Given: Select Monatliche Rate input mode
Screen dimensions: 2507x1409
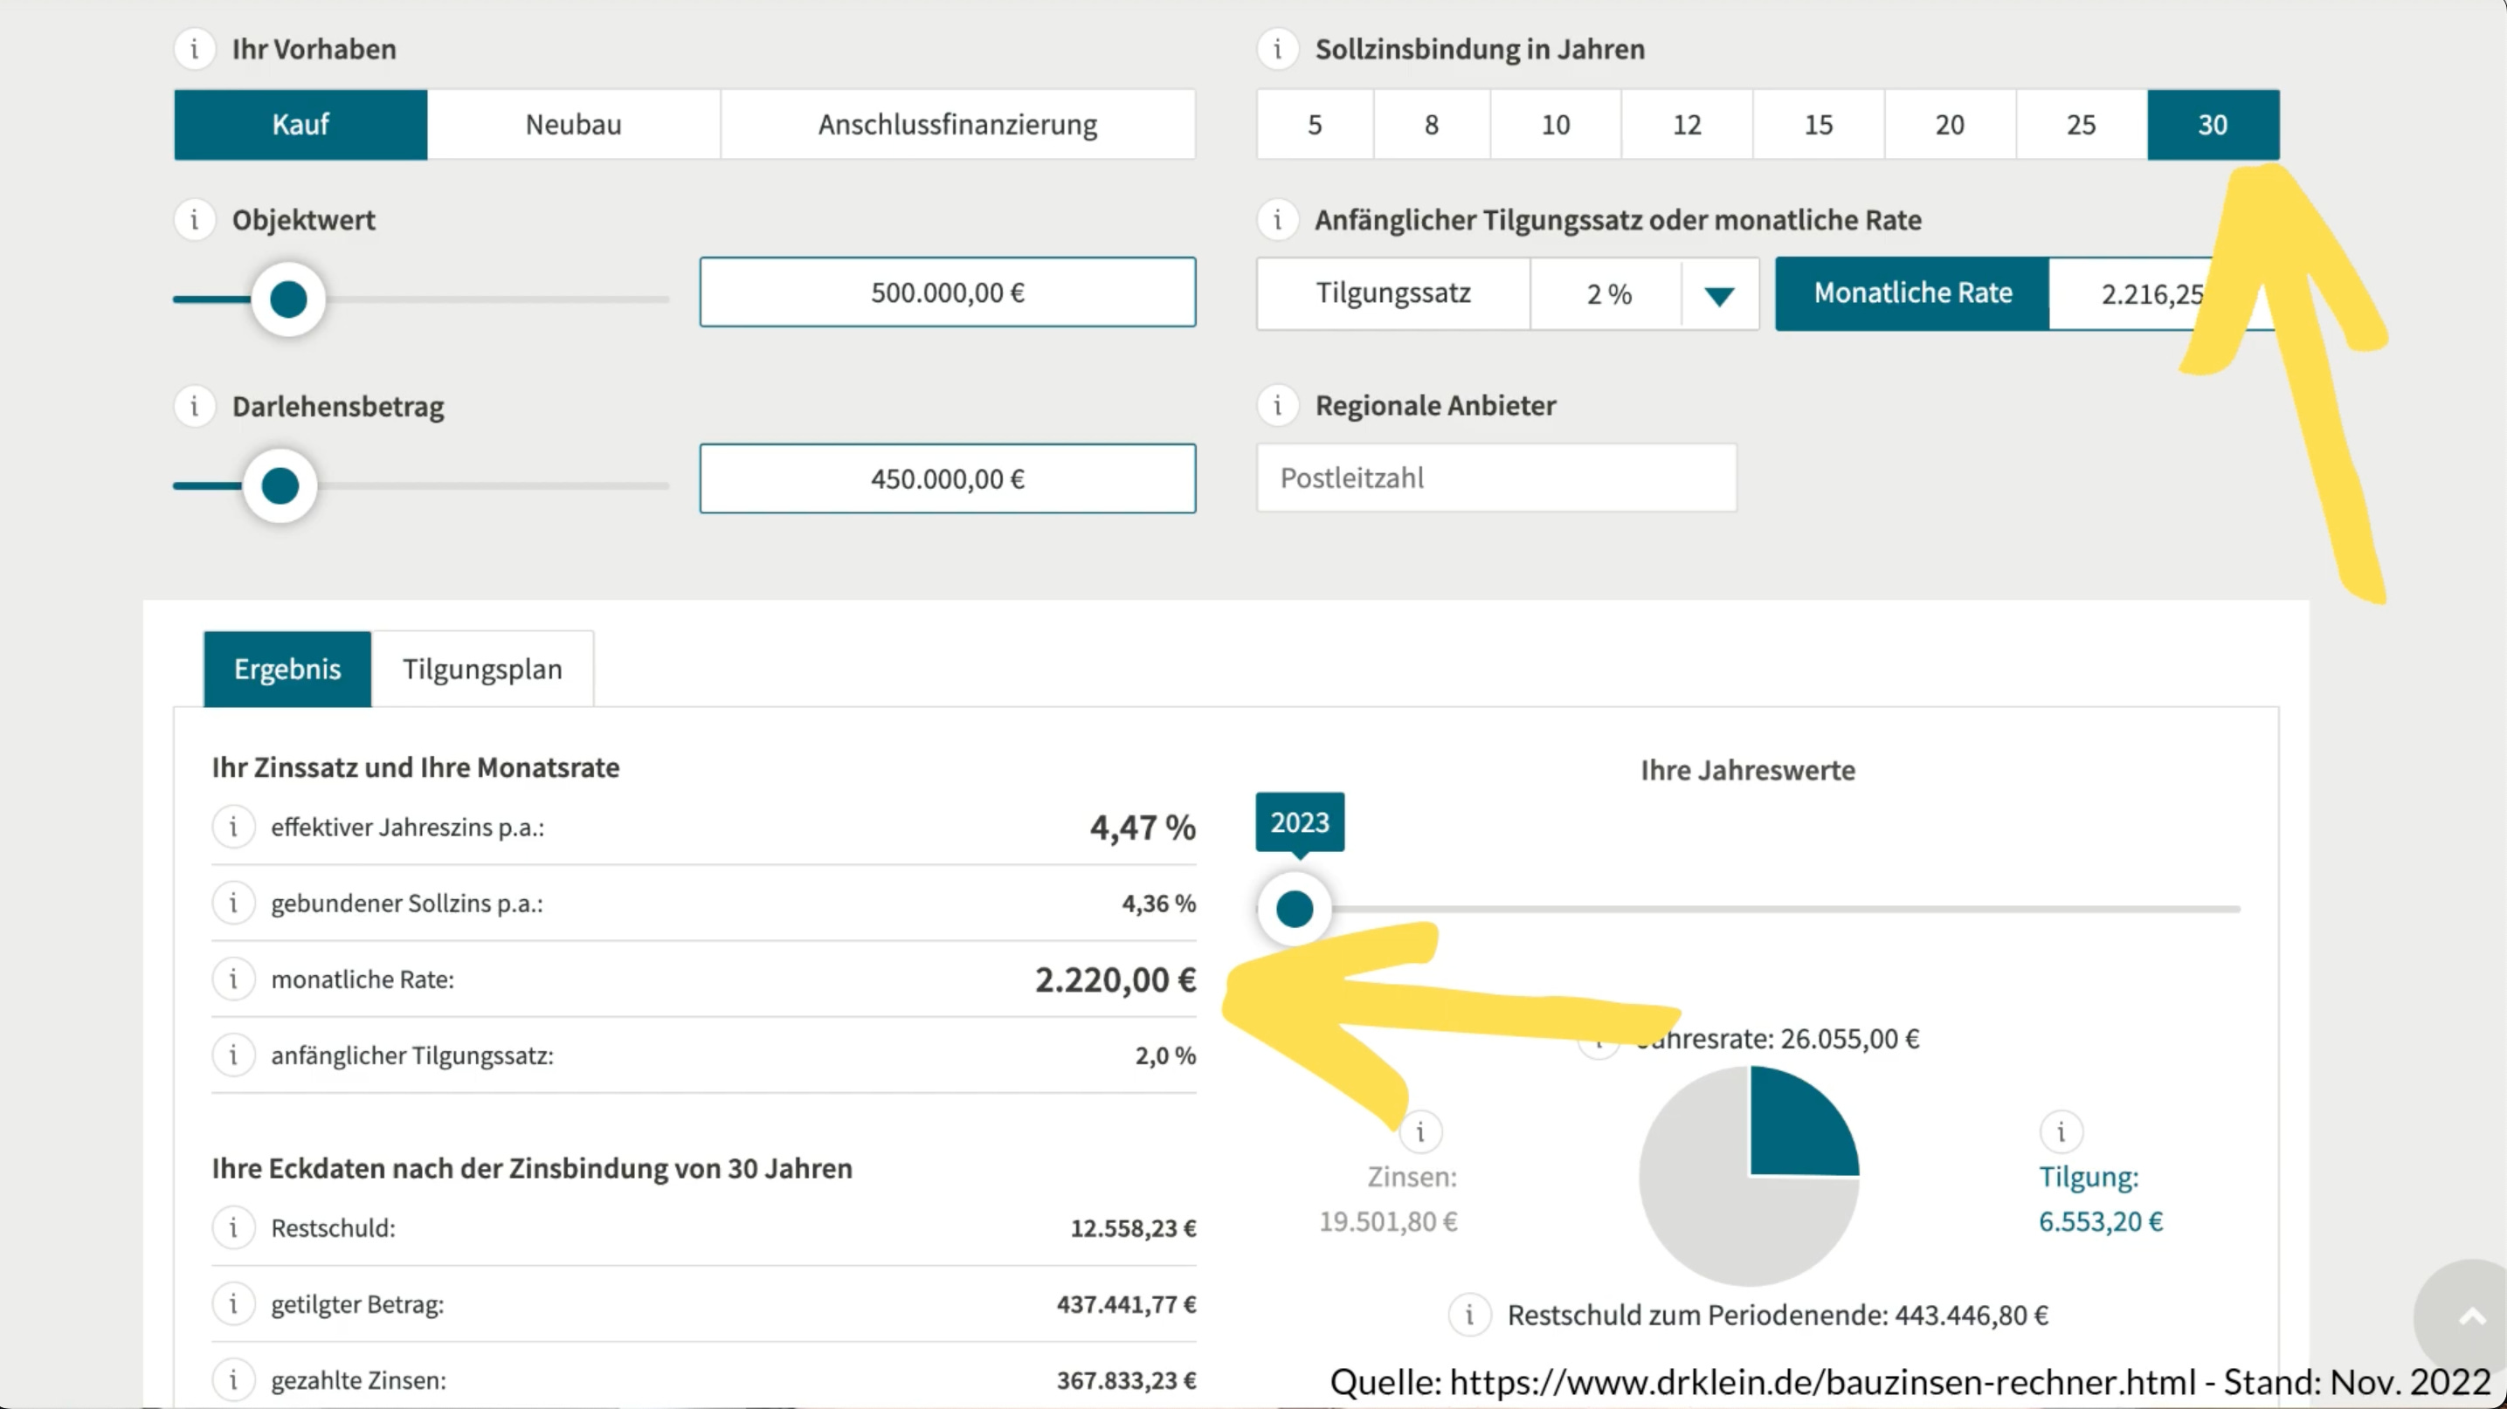Looking at the screenshot, I should tap(1912, 293).
